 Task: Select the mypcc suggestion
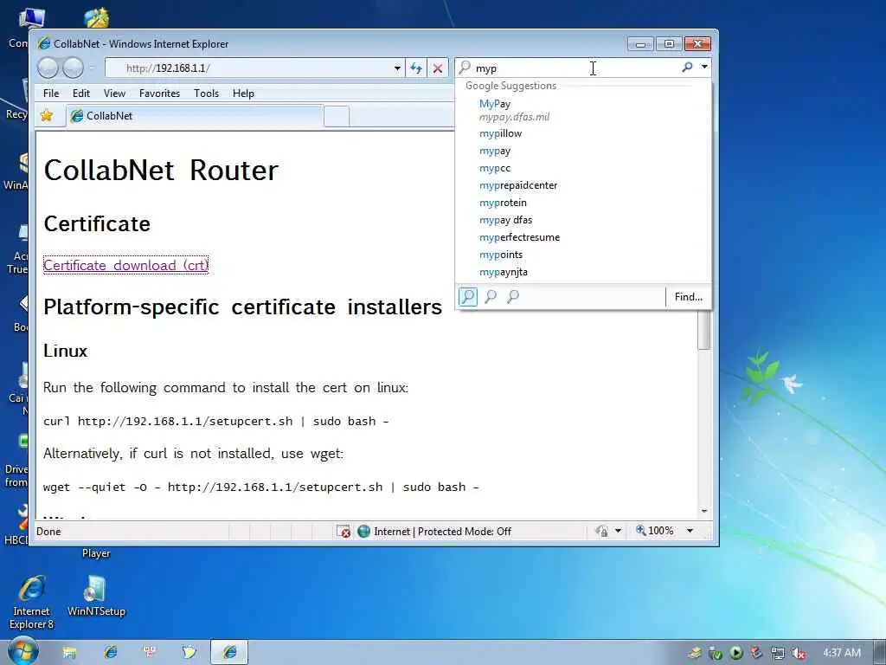pos(583,168)
